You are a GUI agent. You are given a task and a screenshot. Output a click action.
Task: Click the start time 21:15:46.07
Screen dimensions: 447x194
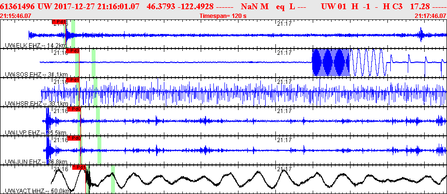[16, 16]
